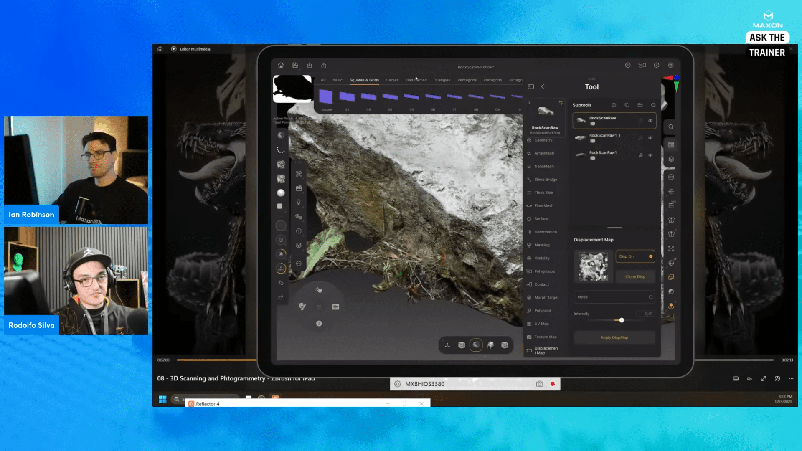Switch to the Triangles alpha tab
802x451 pixels.
point(442,80)
